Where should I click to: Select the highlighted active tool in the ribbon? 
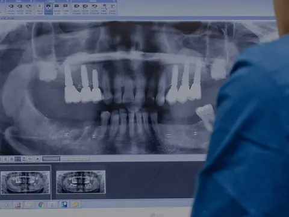click(48, 8)
